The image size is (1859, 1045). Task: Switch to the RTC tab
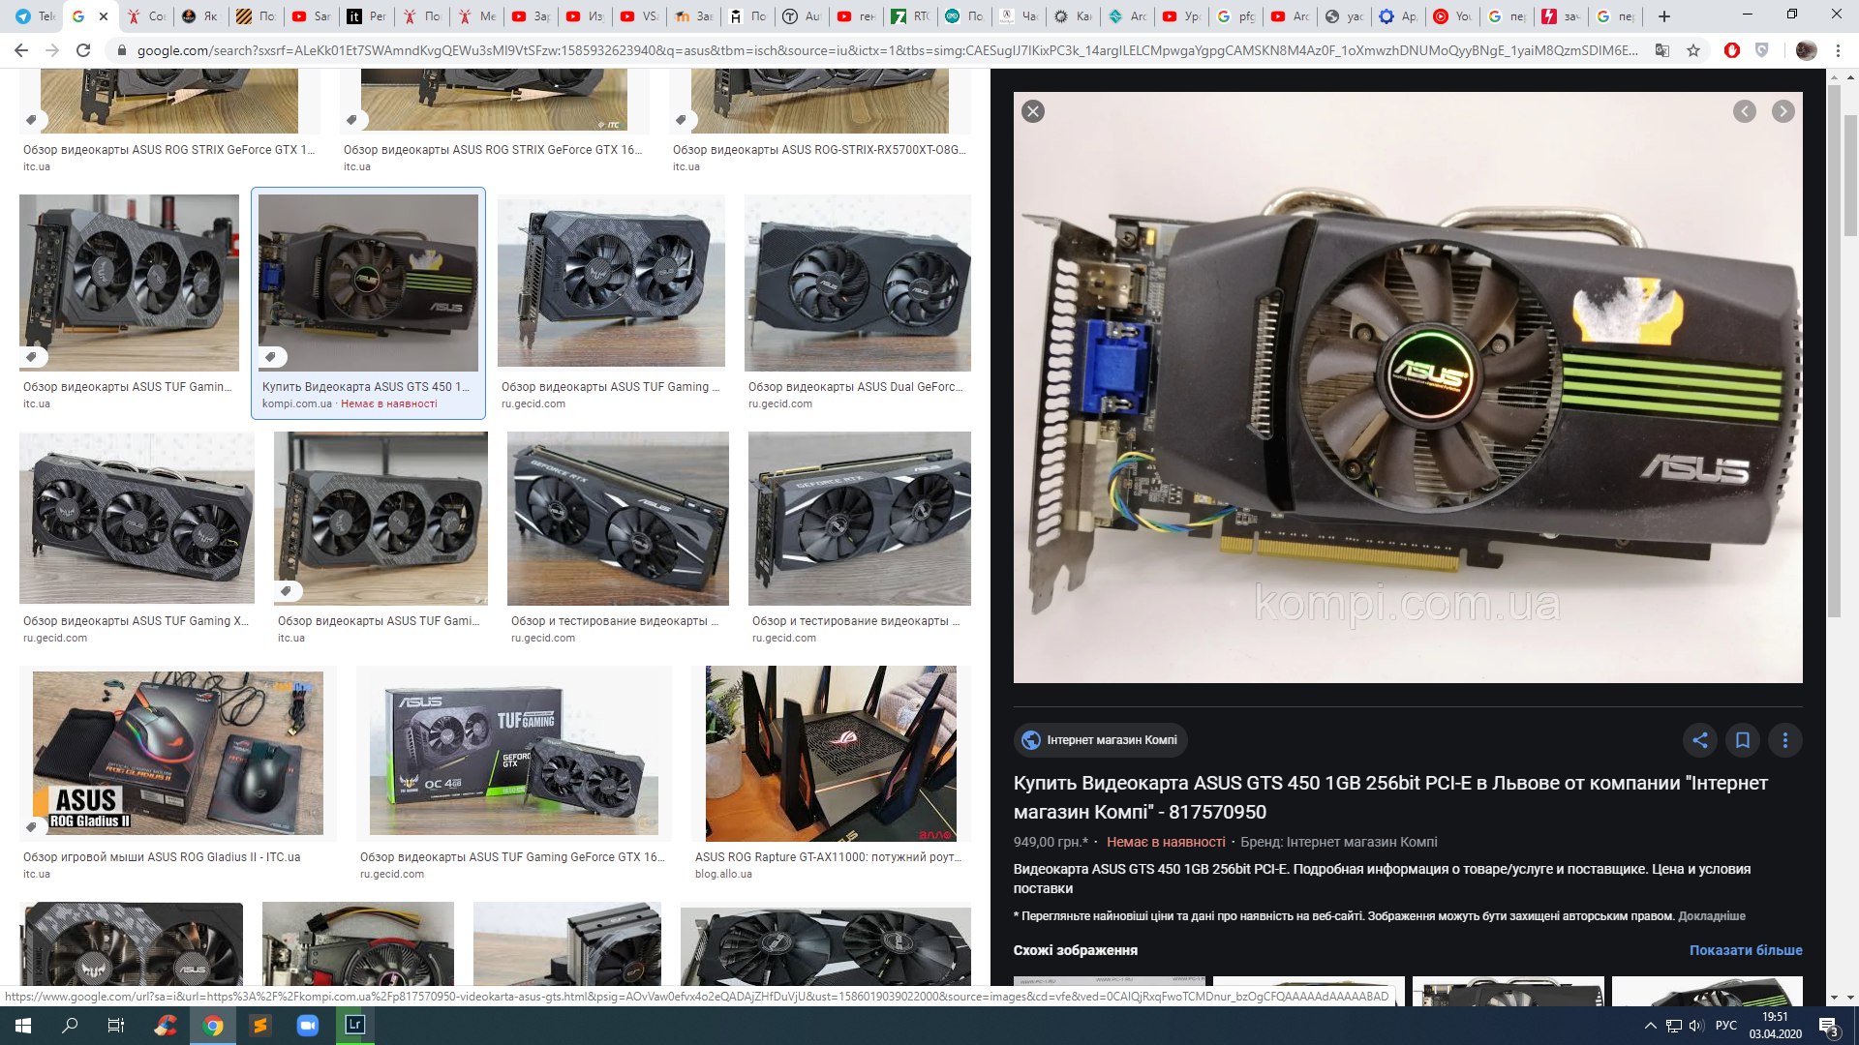pyautogui.click(x=911, y=16)
